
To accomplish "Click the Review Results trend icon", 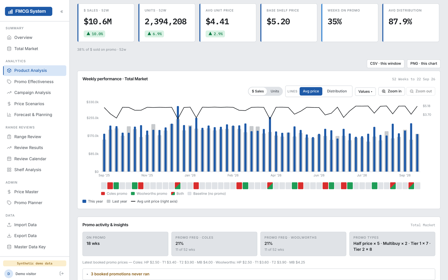I will 9,148.
